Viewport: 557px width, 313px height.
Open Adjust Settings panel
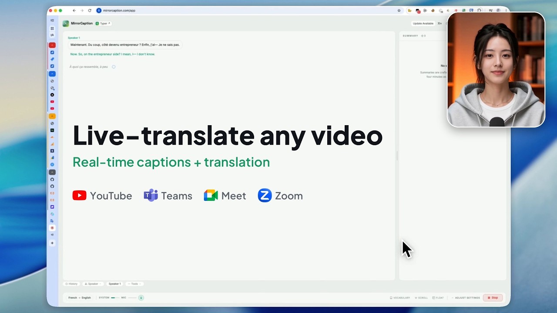click(x=466, y=298)
